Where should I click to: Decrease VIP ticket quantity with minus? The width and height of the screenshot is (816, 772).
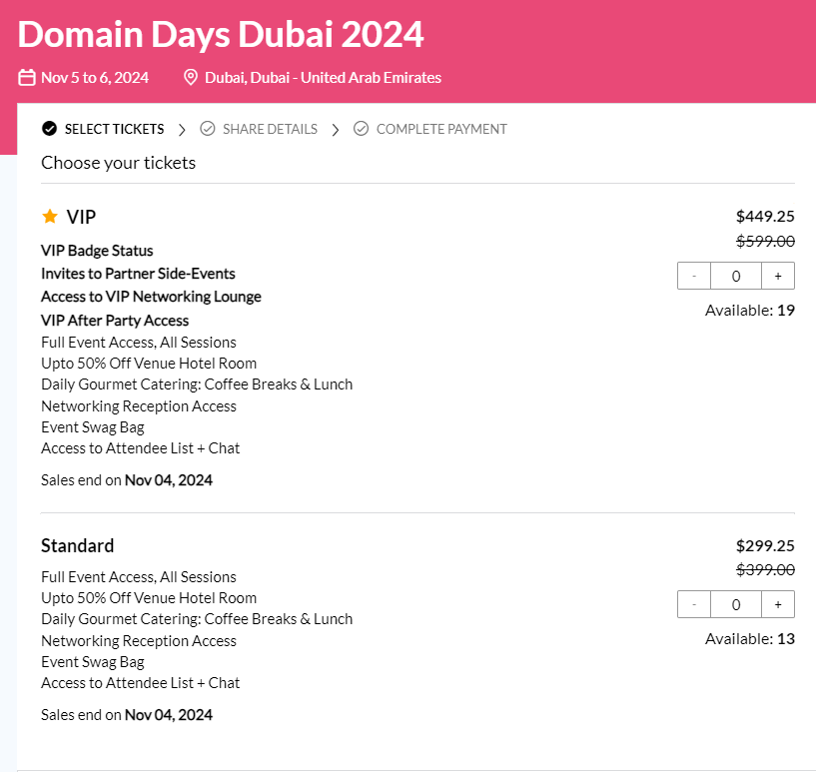click(x=694, y=276)
